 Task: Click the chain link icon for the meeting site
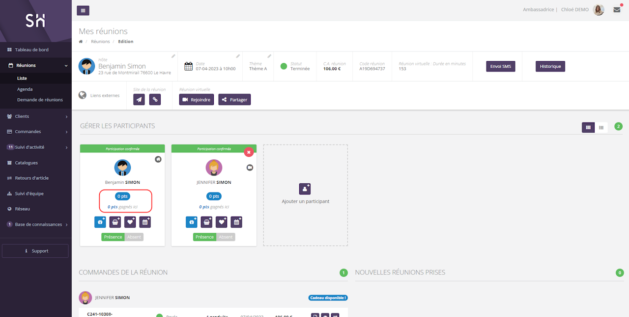(x=155, y=99)
